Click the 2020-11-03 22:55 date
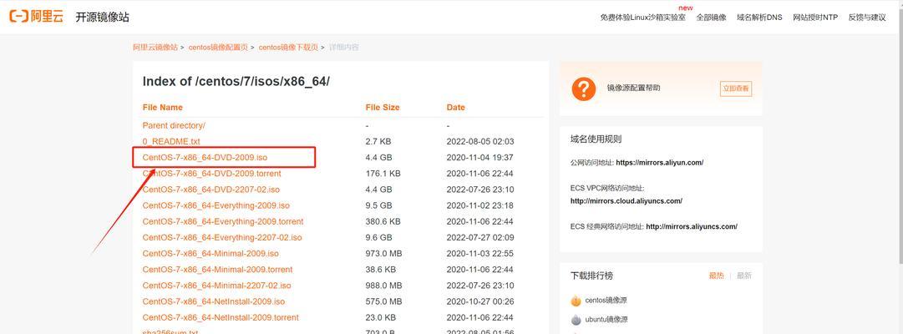This screenshot has width=903, height=334. (x=480, y=253)
